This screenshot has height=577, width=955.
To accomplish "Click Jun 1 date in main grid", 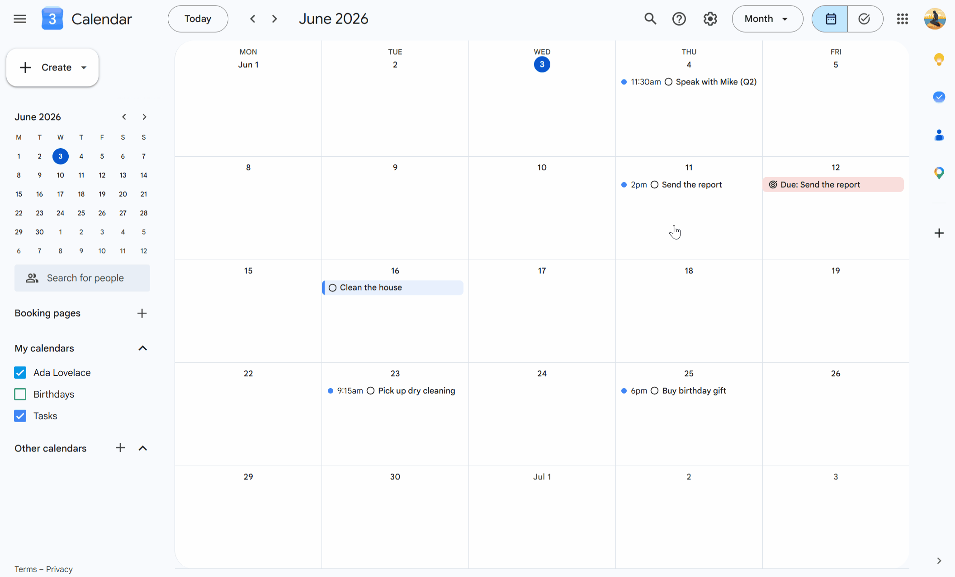I will pyautogui.click(x=248, y=65).
